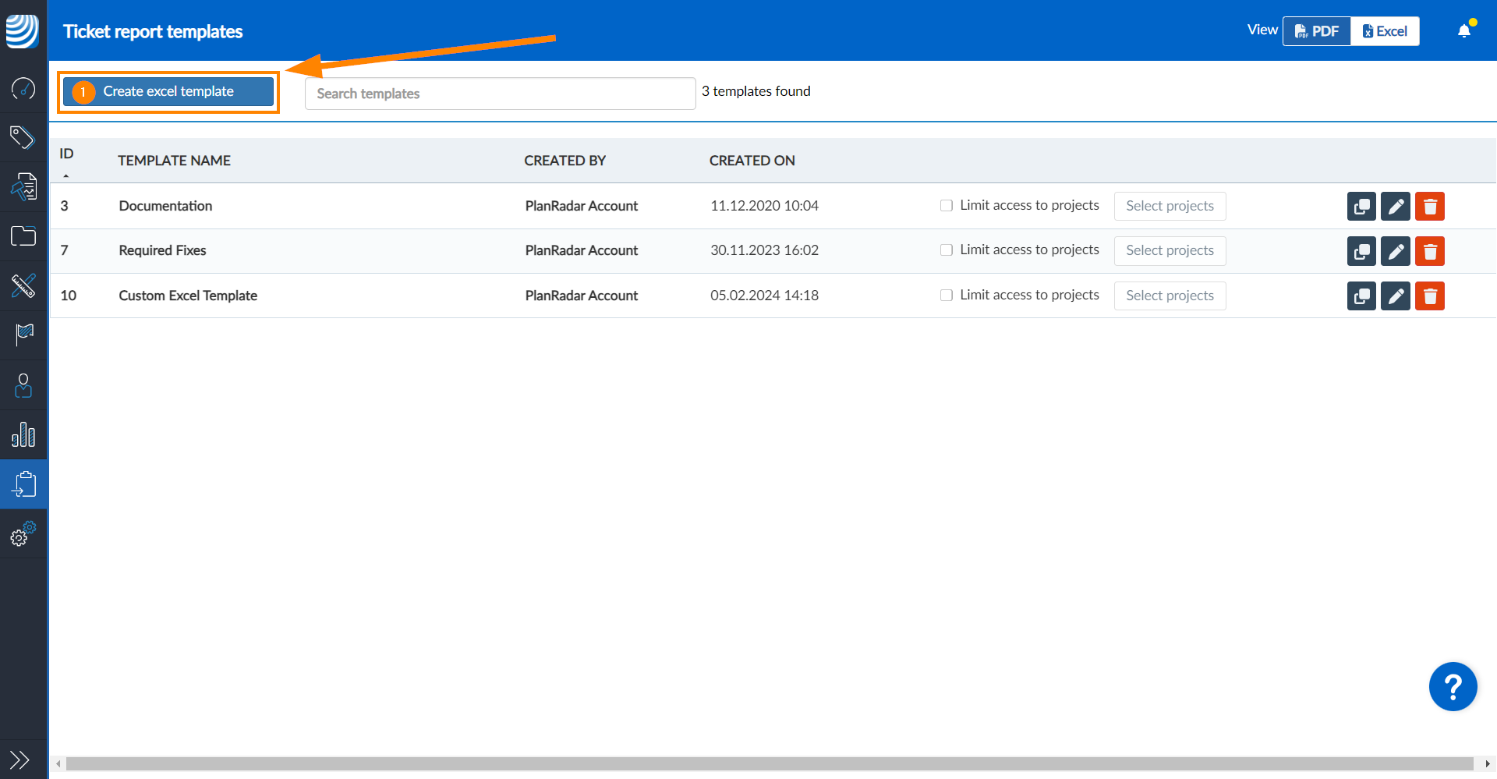1497x779 pixels.
Task: Sort templates by the ID column arrow
Action: (67, 175)
